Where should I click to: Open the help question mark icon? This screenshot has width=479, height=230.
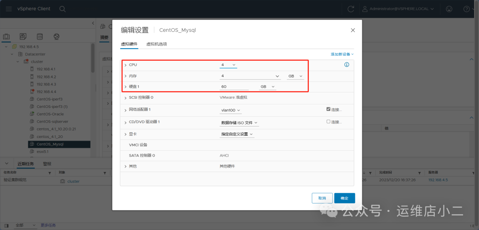click(x=467, y=9)
